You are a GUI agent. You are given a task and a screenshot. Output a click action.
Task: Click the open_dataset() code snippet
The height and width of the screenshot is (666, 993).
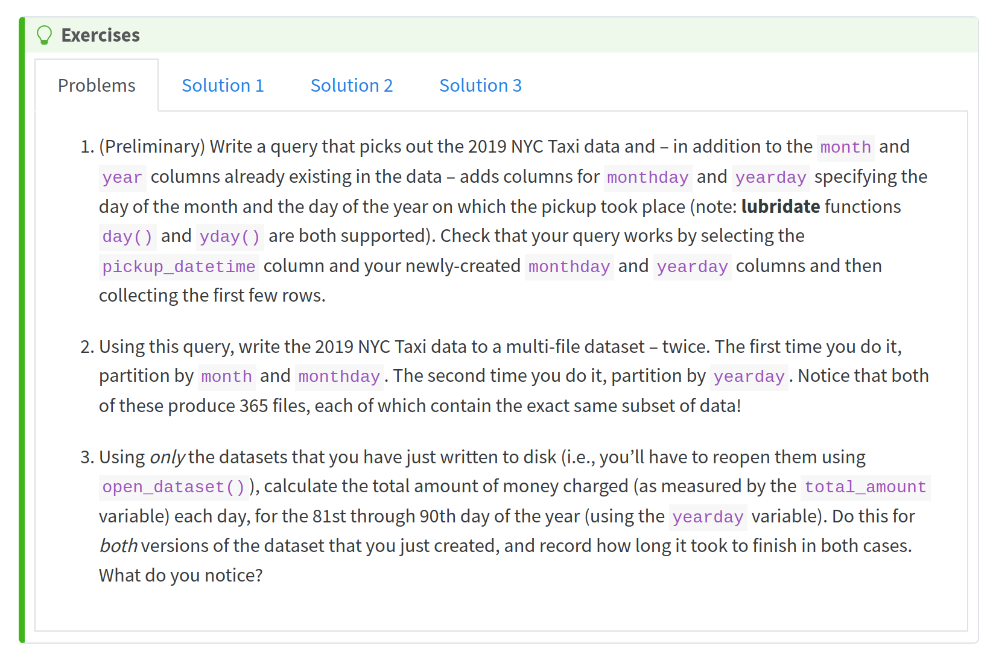pos(174,487)
